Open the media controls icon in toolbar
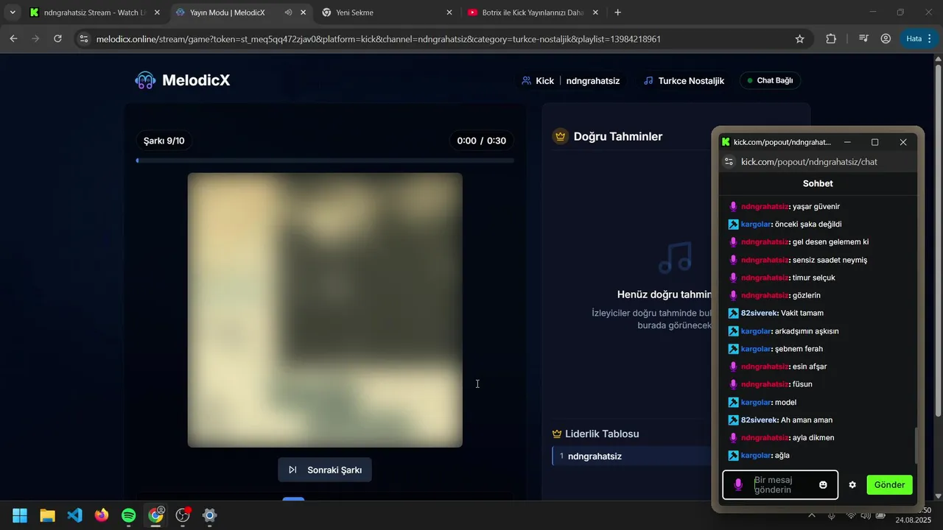 point(863,39)
